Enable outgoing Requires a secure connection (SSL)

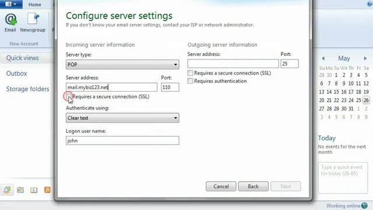coord(190,73)
